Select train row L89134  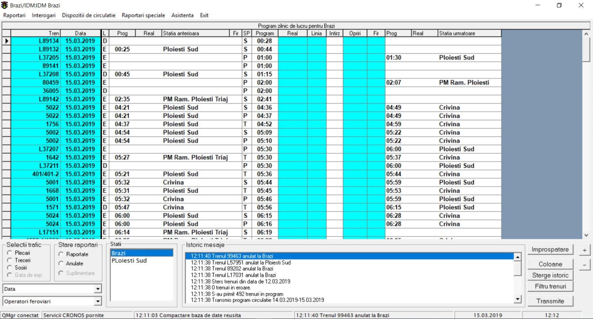[252, 41]
